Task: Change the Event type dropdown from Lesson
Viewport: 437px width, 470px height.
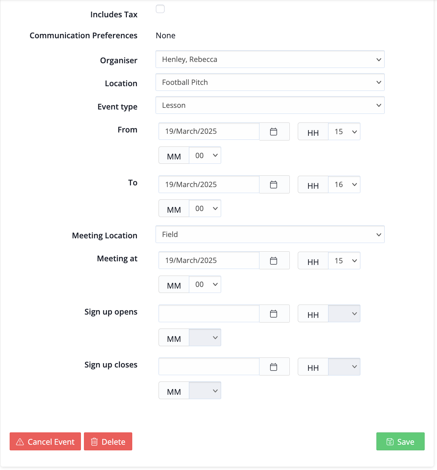Action: click(270, 105)
